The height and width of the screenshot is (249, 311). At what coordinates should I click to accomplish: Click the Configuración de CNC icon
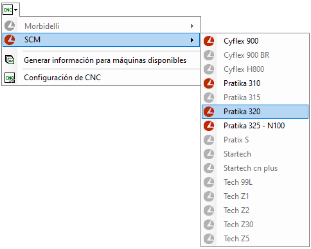pos(10,78)
